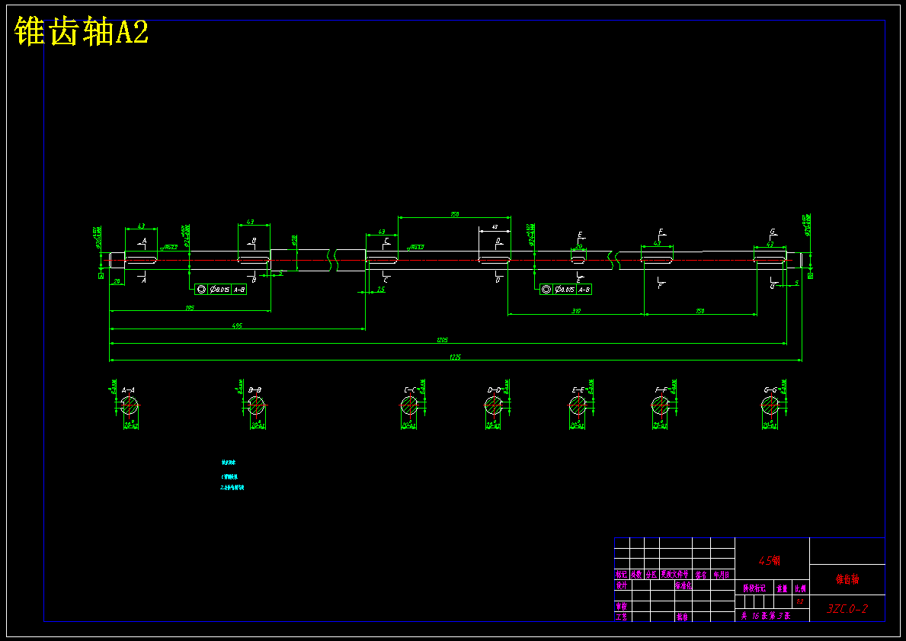This screenshot has height=641, width=906.
Task: Click the 审核 label in title block
Action: tap(622, 606)
